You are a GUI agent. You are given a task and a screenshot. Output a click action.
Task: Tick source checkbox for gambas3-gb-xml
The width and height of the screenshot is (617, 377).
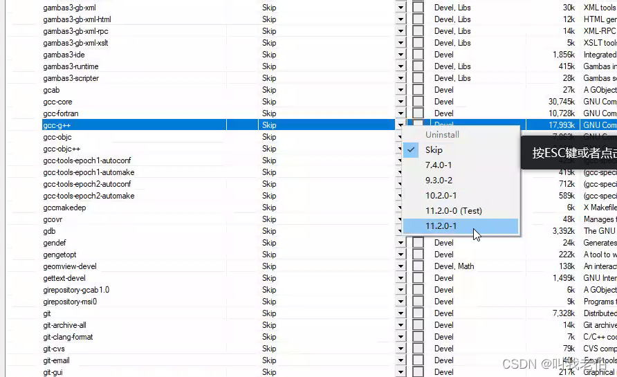coord(418,8)
